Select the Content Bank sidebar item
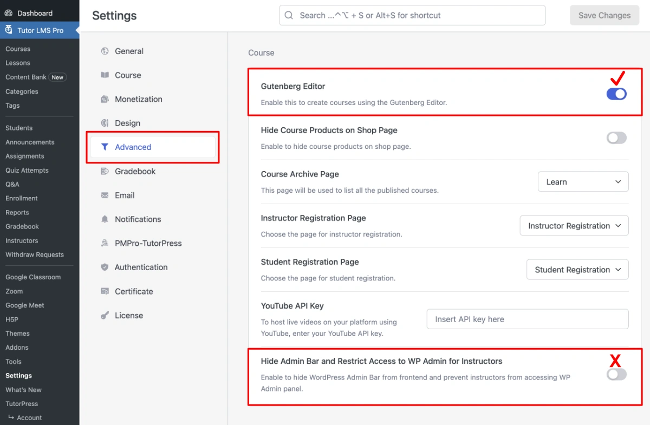Screen dimensions: 650x425 [26, 77]
